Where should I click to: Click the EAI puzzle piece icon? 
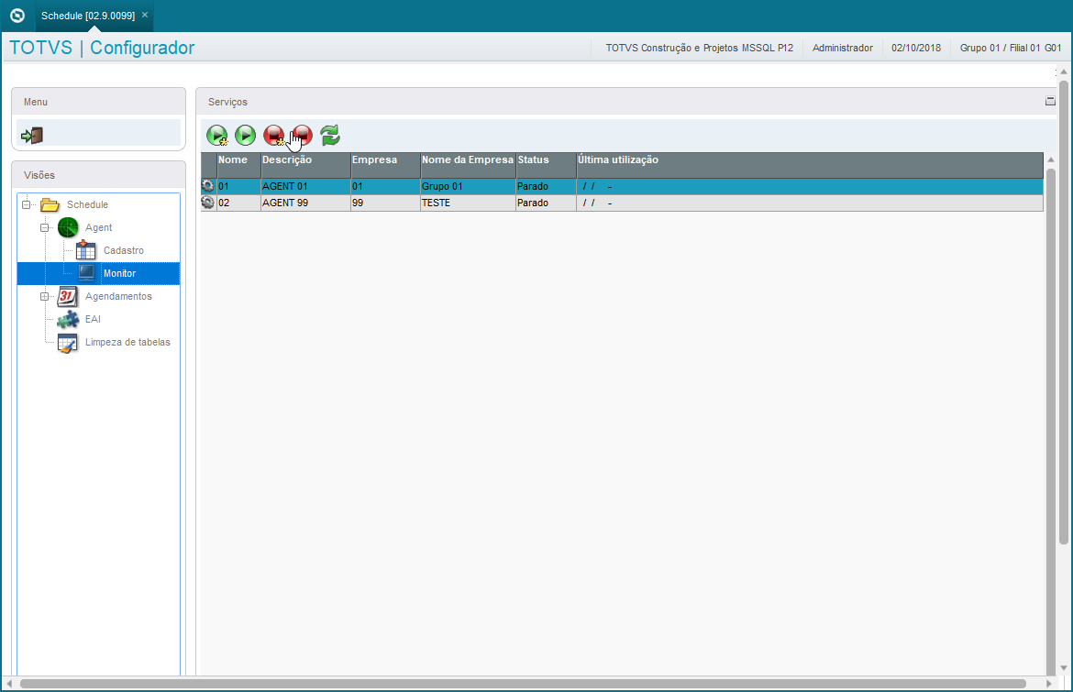pyautogui.click(x=68, y=319)
